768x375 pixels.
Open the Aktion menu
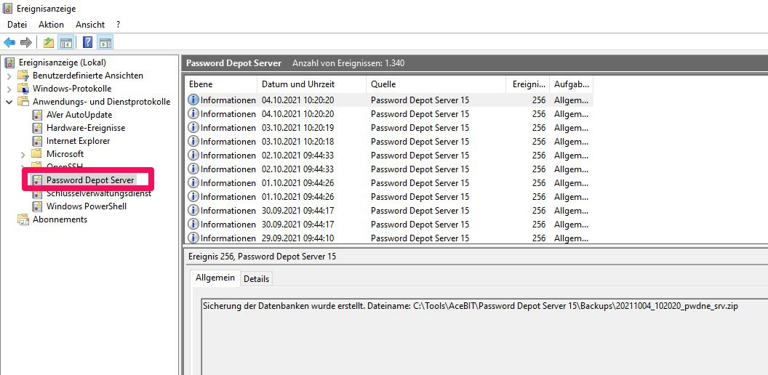51,25
